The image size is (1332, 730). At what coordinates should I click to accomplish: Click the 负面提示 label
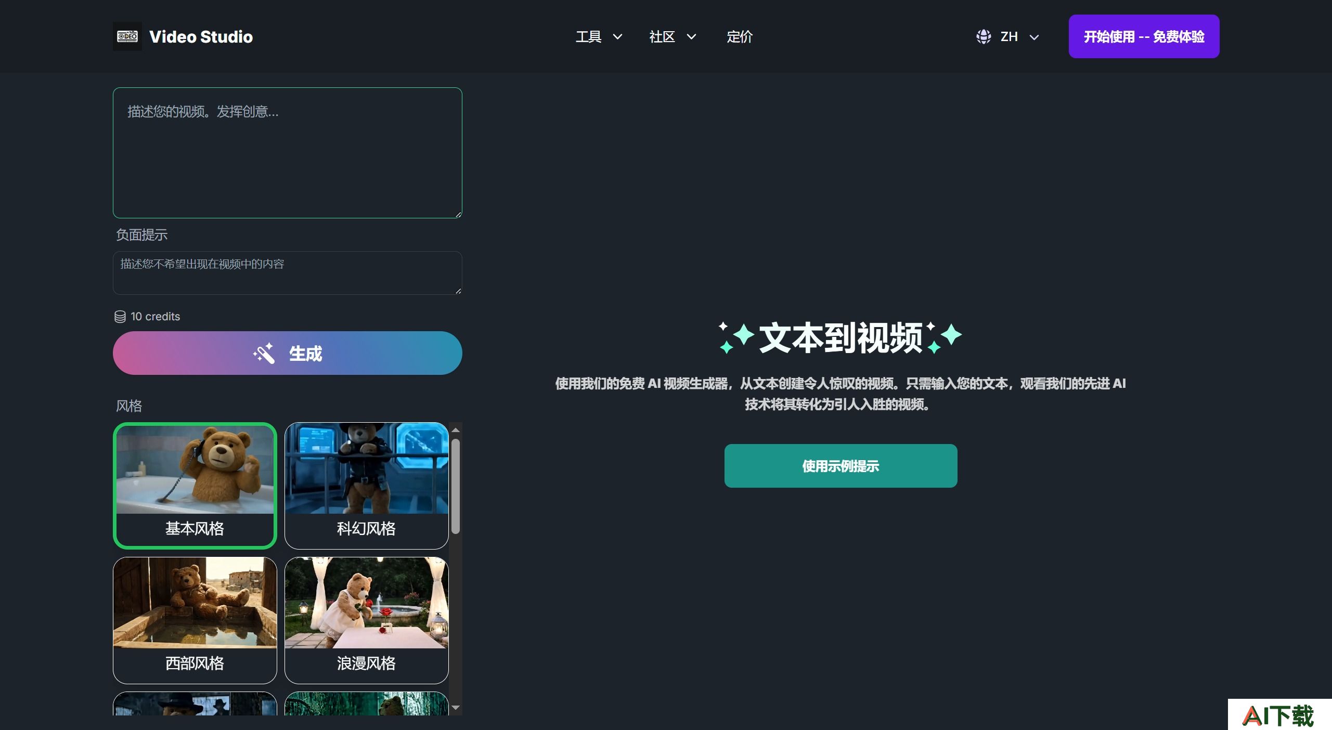(141, 235)
